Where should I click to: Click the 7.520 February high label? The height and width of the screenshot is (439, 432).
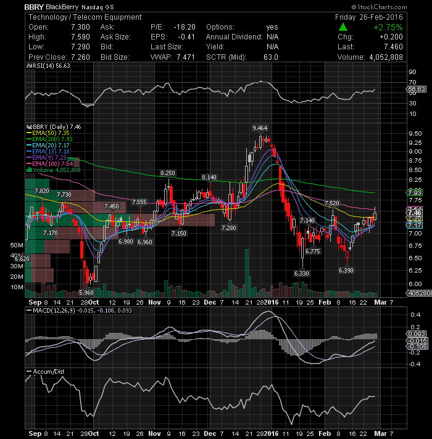(331, 203)
